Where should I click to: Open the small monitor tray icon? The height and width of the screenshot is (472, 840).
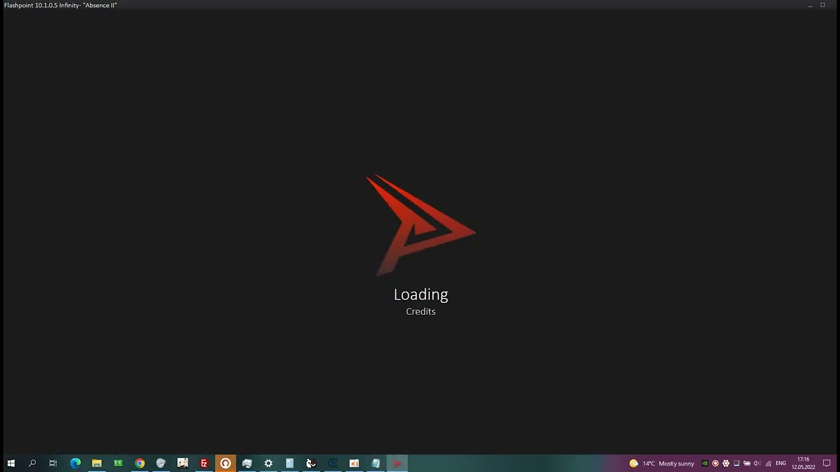coord(736,463)
